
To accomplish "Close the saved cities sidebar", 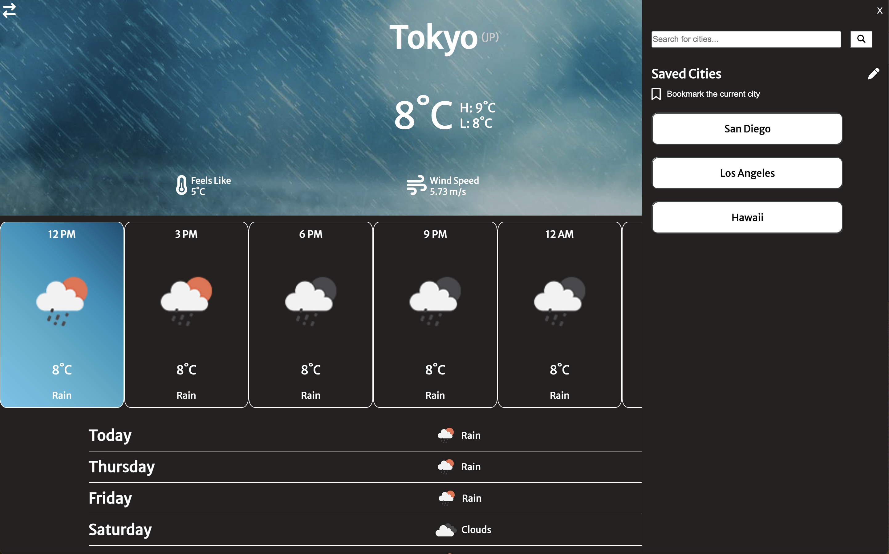I will click(x=879, y=11).
